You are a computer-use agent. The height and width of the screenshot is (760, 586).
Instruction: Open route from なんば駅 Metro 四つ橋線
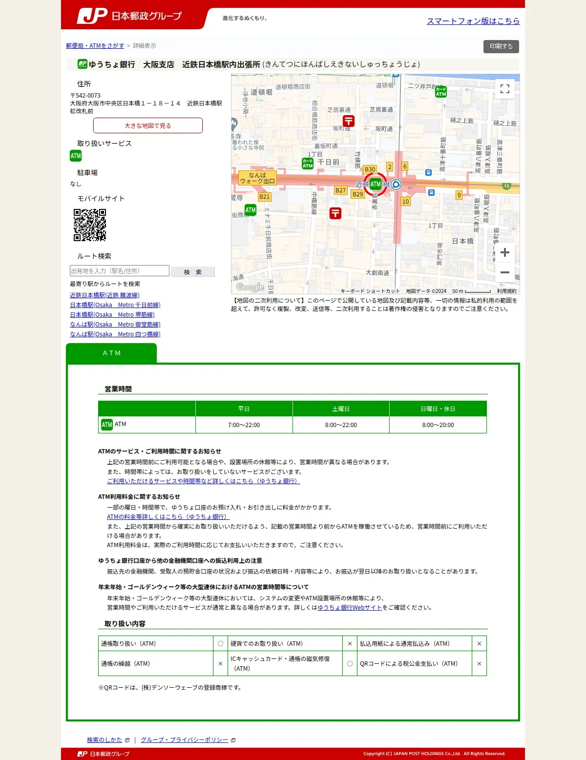point(115,334)
